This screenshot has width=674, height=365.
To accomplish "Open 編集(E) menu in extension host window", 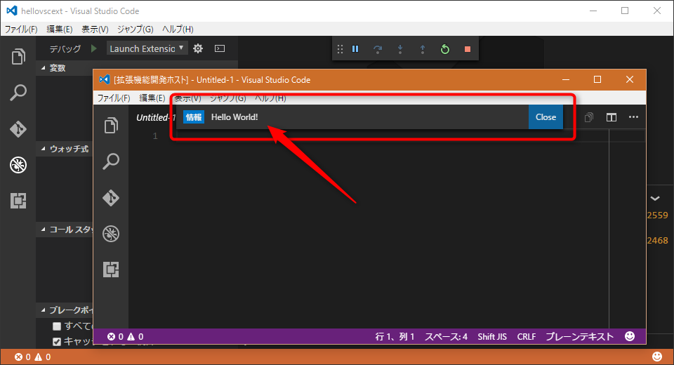I will (x=152, y=98).
